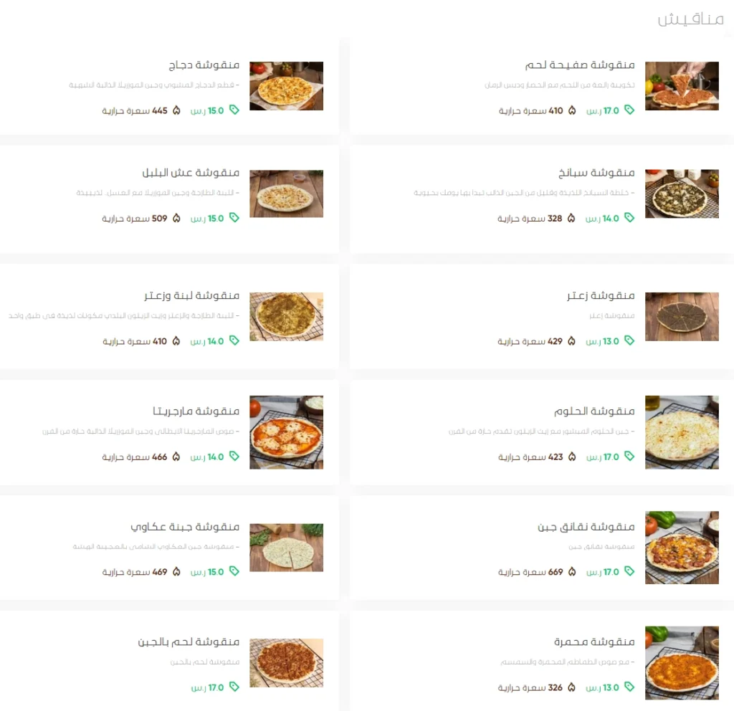The height and width of the screenshot is (711, 734).
Task: Click flame icon next to 466 calories
Action: tap(176, 457)
